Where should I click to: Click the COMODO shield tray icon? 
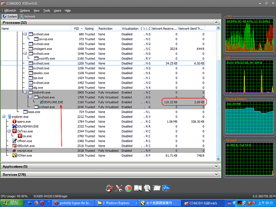(254, 203)
